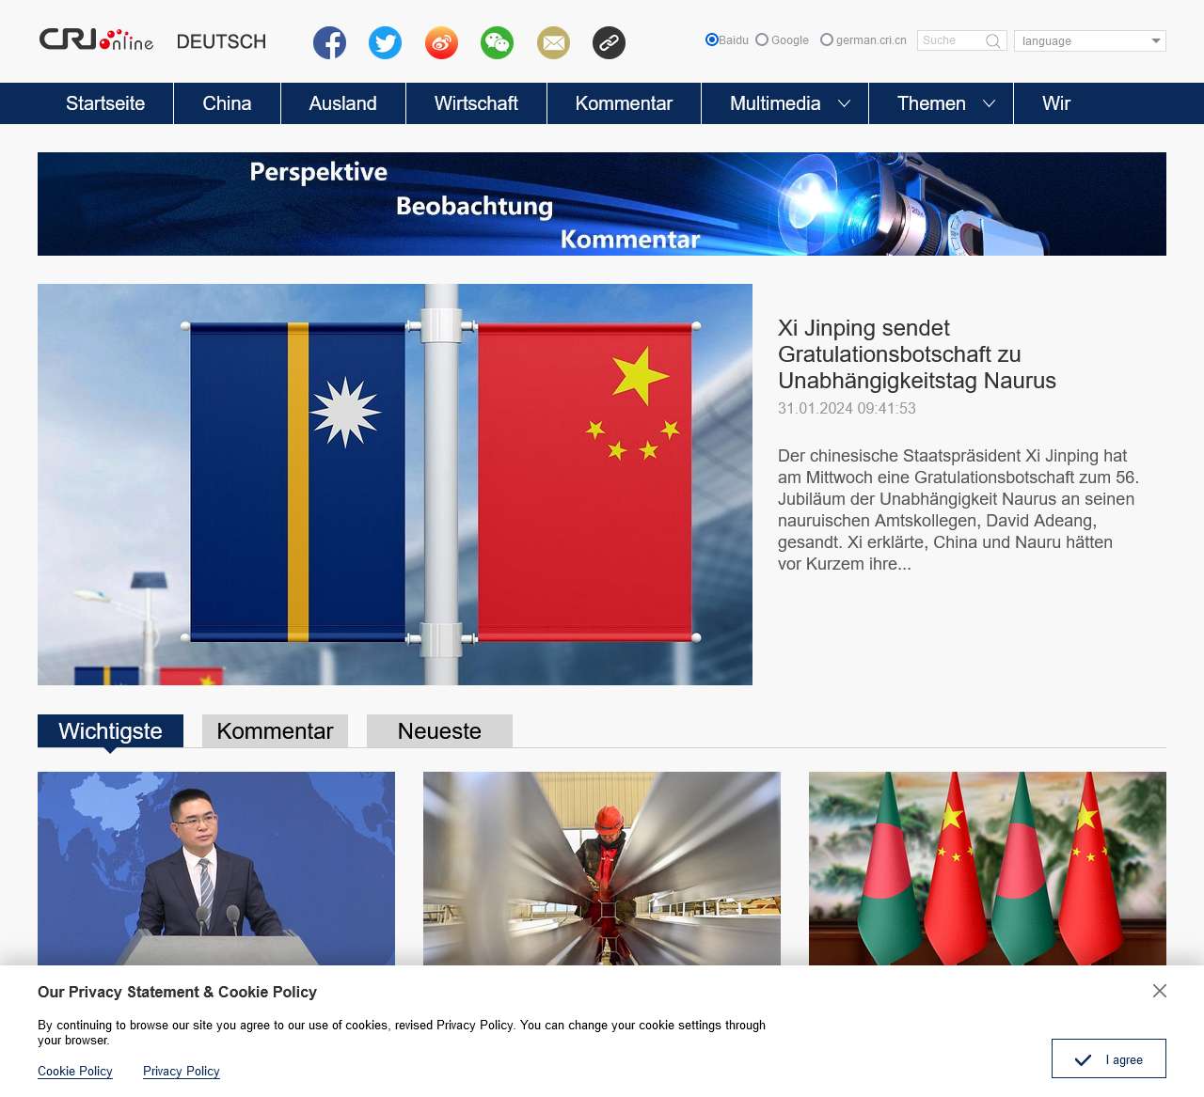Viewport: 1204px width, 1097px height.
Task: Open the spokesman at podium thumbnail
Action: [216, 869]
